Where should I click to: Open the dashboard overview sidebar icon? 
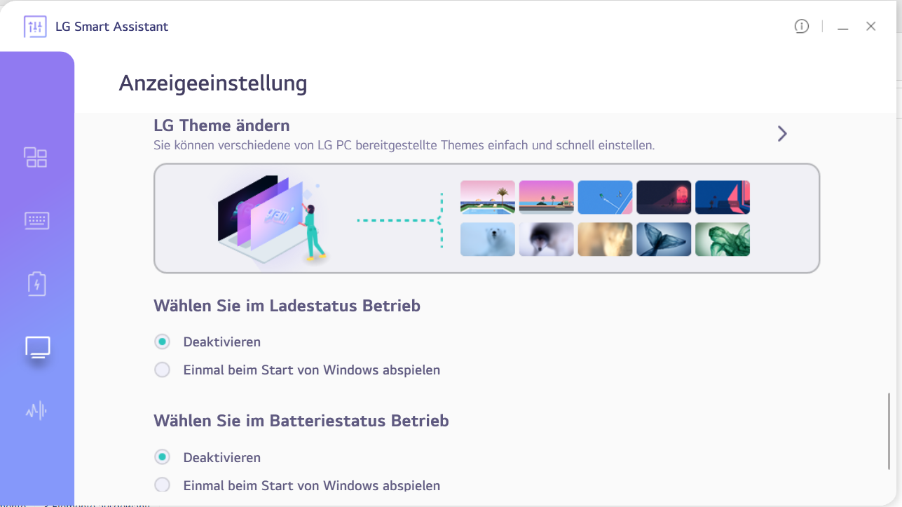tap(36, 157)
